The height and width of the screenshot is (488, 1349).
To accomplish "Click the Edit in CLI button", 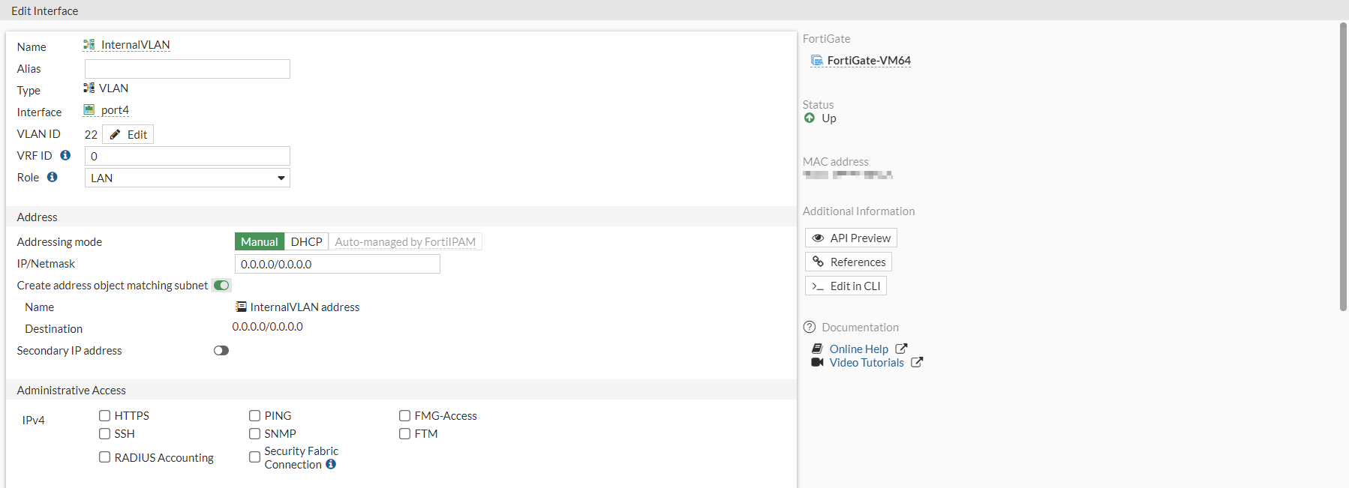I will (846, 286).
